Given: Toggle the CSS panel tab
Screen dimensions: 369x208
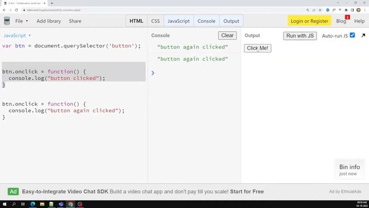Looking at the screenshot, I should (x=155, y=21).
